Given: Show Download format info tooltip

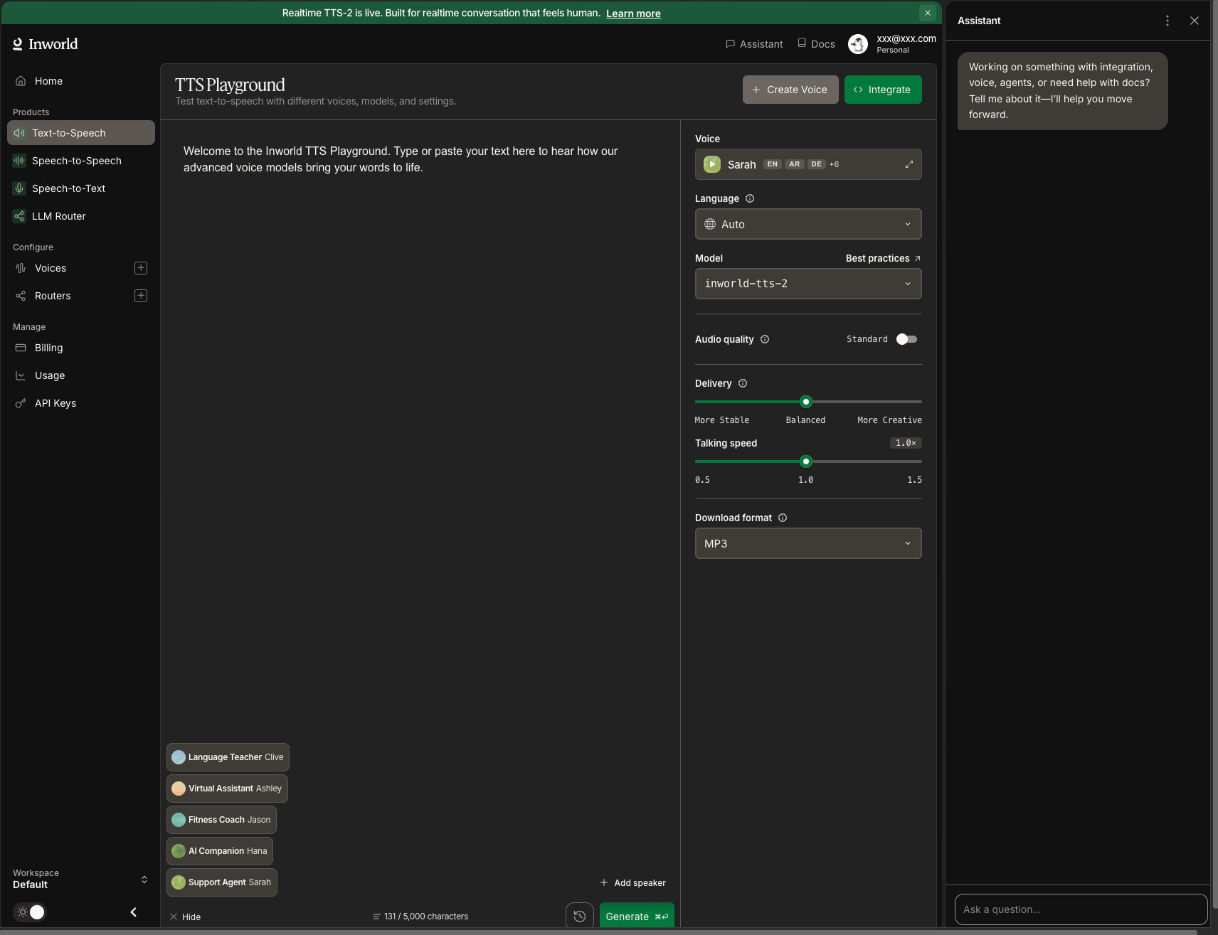Looking at the screenshot, I should click(x=783, y=518).
